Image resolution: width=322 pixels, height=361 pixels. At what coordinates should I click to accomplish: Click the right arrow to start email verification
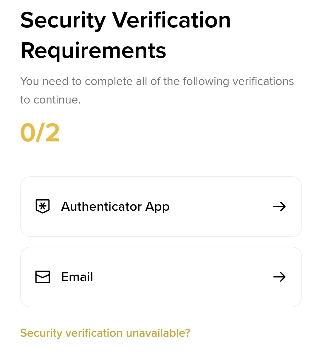click(279, 277)
